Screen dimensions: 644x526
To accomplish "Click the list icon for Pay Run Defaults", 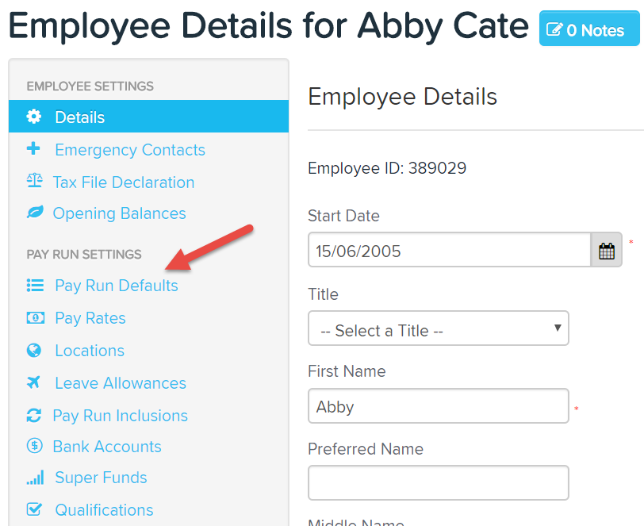I will pyautogui.click(x=34, y=285).
